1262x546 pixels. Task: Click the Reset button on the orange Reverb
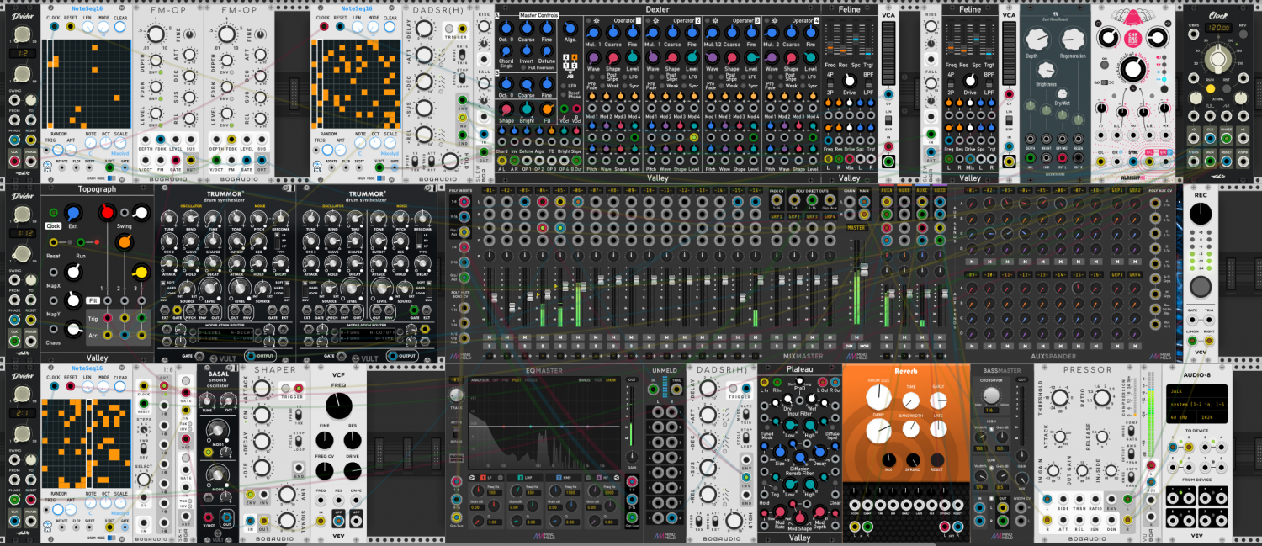pos(937,459)
